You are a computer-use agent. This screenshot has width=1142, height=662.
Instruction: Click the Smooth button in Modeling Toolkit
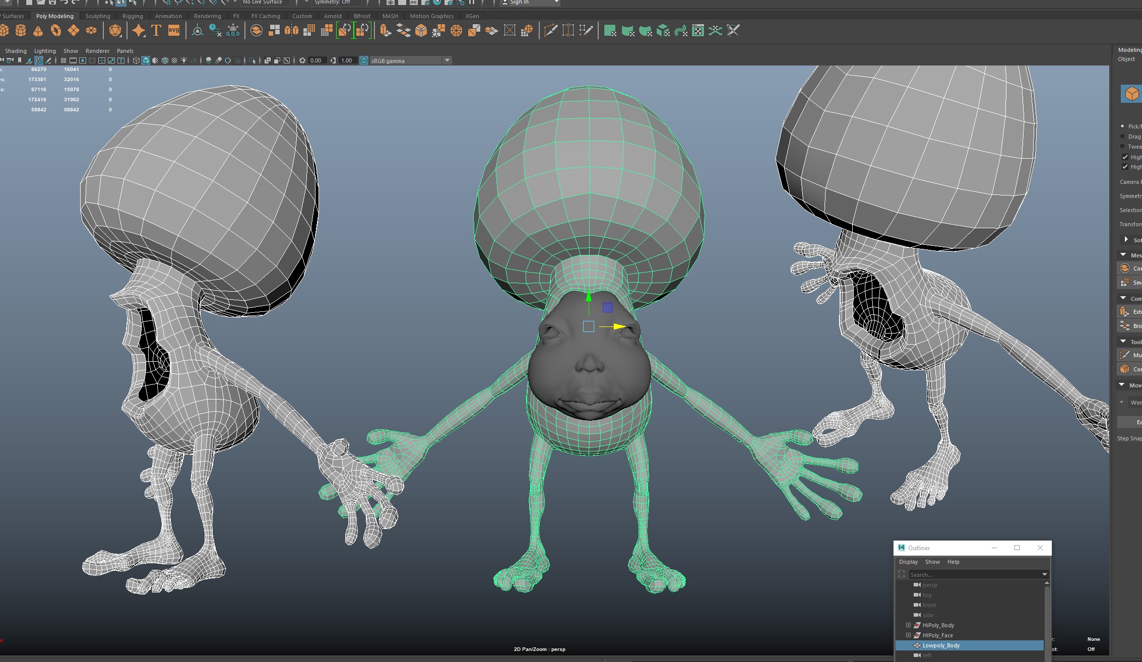[x=1130, y=283]
